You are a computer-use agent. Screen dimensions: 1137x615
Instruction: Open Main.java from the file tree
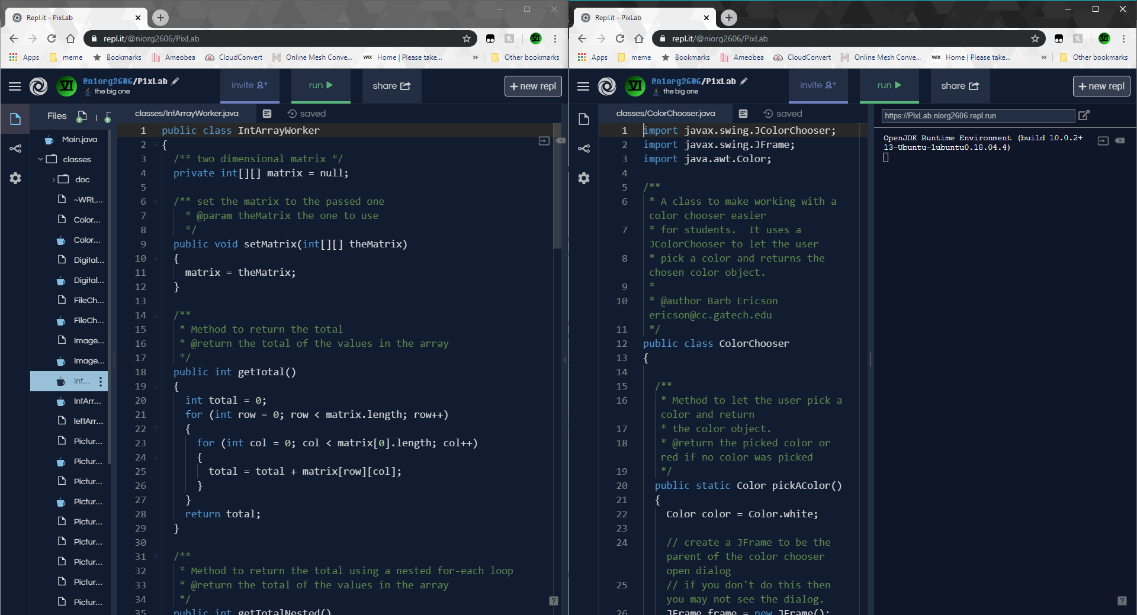coord(79,139)
